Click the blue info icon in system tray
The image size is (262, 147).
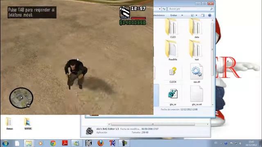[x=226, y=143]
